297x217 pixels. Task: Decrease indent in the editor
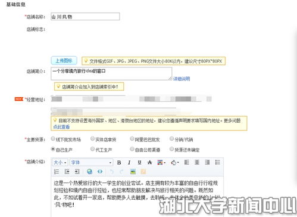click(x=67, y=172)
